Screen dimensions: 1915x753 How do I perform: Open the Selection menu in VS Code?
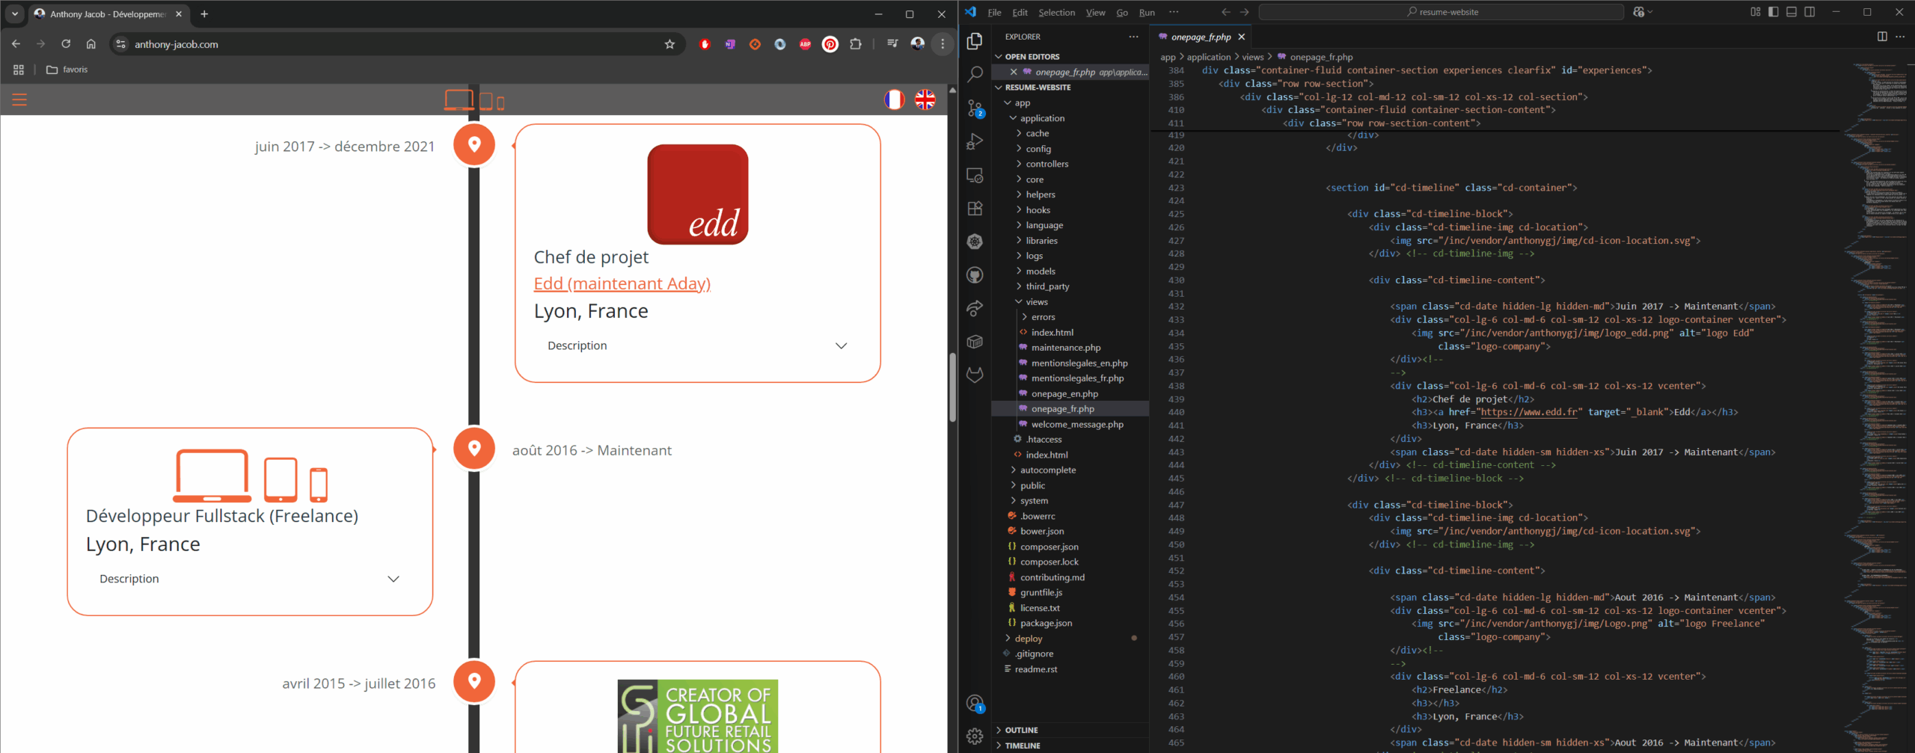(1056, 13)
